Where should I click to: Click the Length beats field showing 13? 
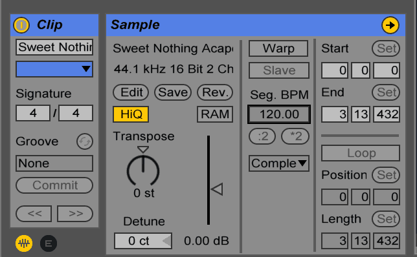click(361, 241)
